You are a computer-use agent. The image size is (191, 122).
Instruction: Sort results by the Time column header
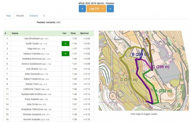(x=73, y=33)
